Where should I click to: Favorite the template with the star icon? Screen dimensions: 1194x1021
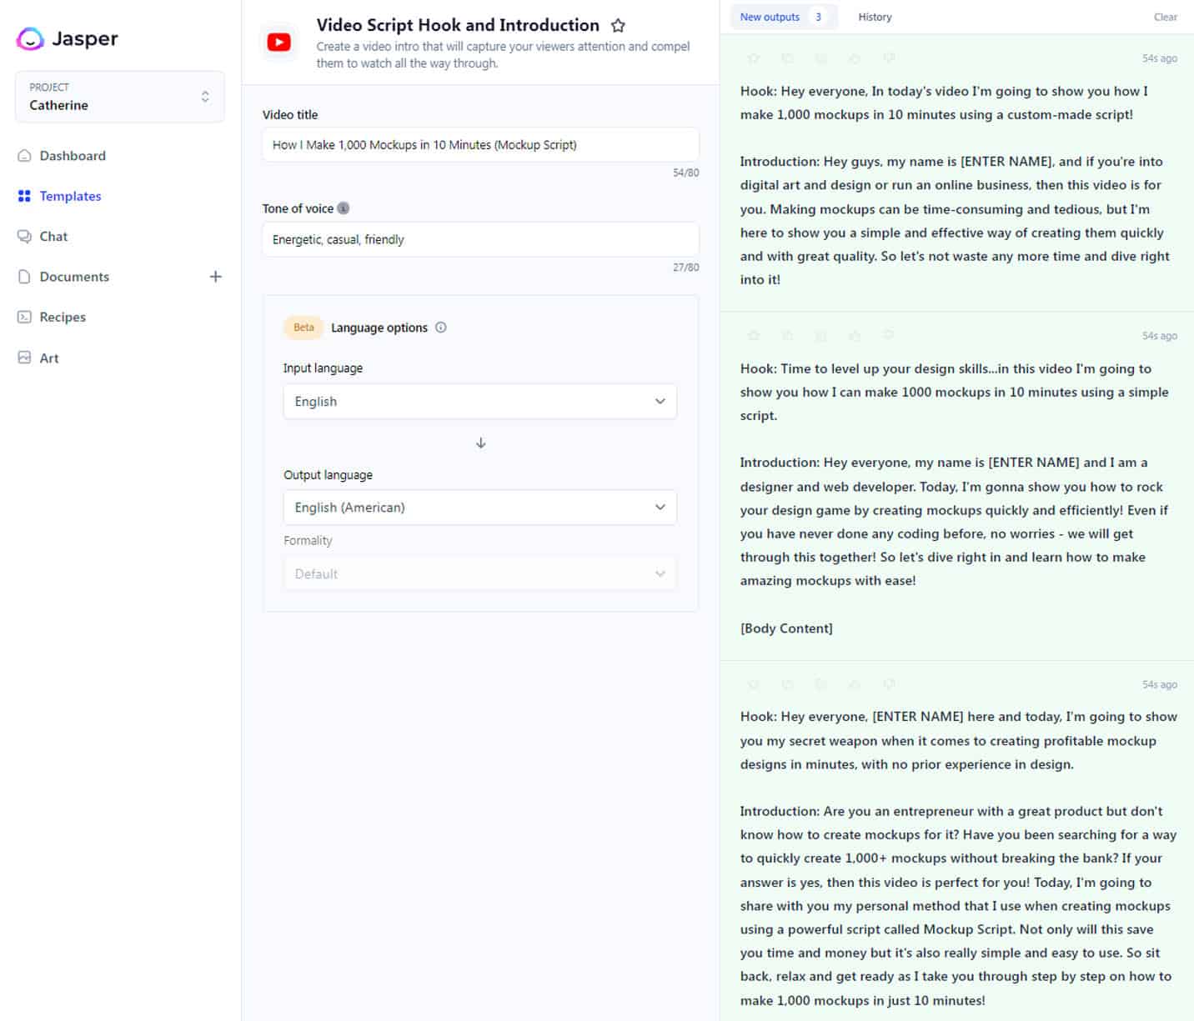click(618, 26)
